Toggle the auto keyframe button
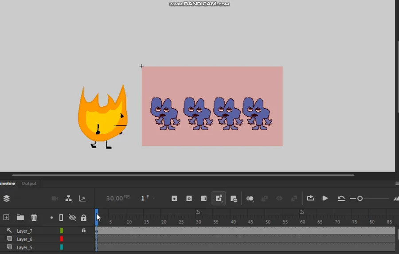Screen dimensions: 399x254 (219, 198)
